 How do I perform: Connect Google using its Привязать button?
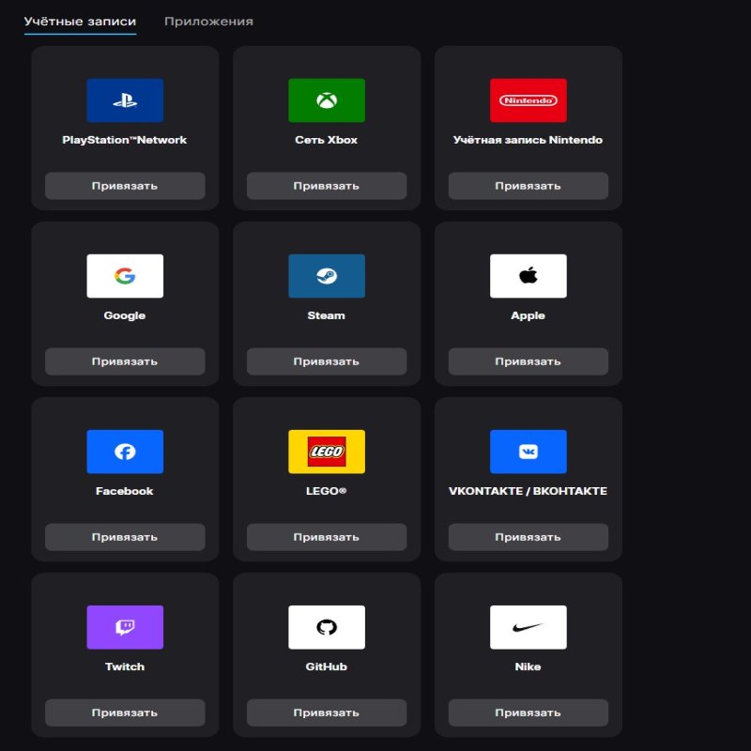point(125,361)
